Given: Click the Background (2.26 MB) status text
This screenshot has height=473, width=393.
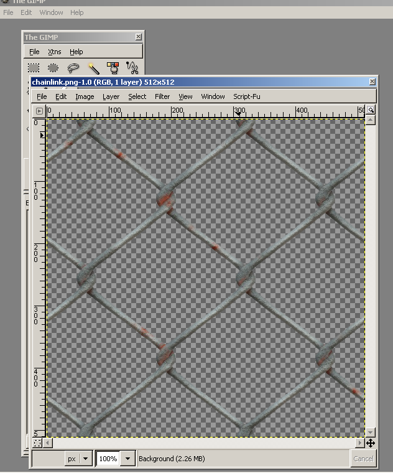Looking at the screenshot, I should (x=172, y=459).
